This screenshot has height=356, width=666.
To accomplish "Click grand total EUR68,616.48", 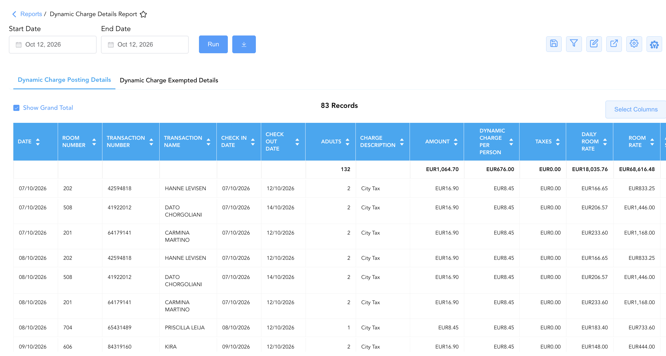I will [637, 169].
